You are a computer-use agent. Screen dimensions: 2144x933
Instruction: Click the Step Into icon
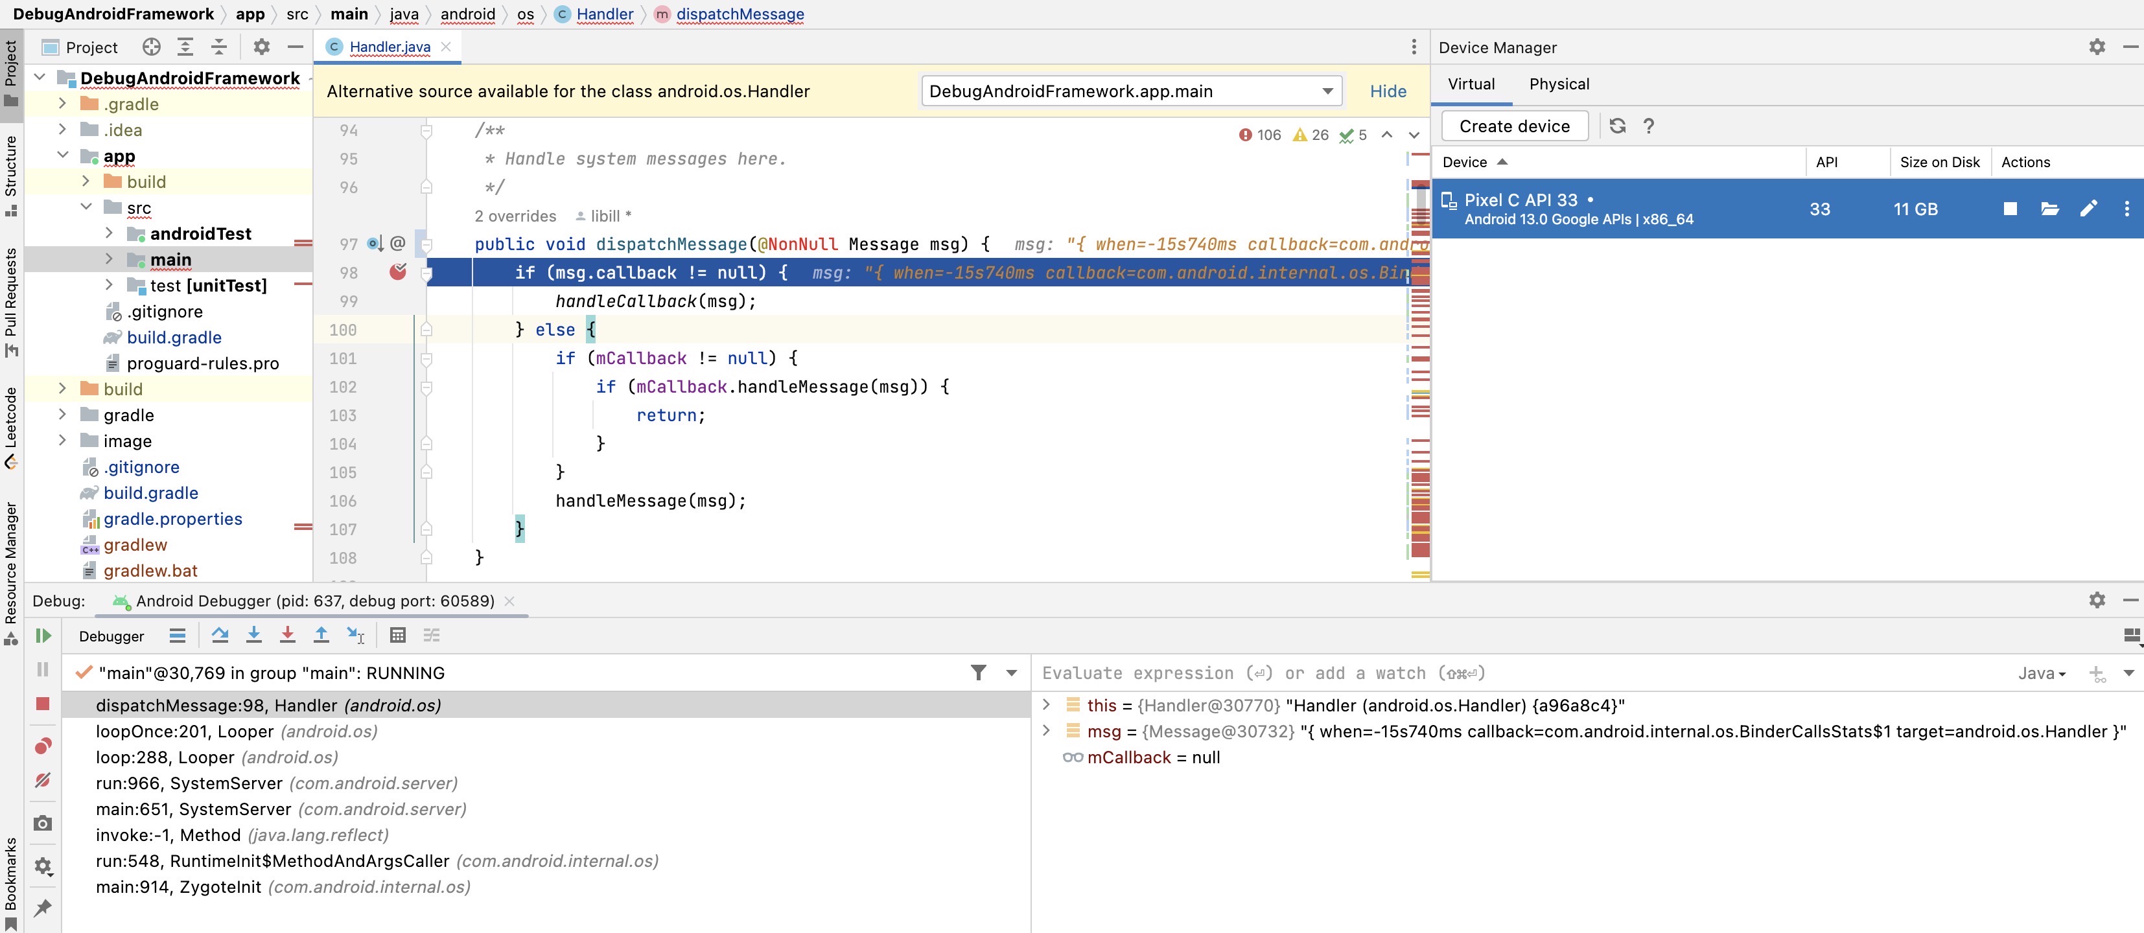[254, 636]
